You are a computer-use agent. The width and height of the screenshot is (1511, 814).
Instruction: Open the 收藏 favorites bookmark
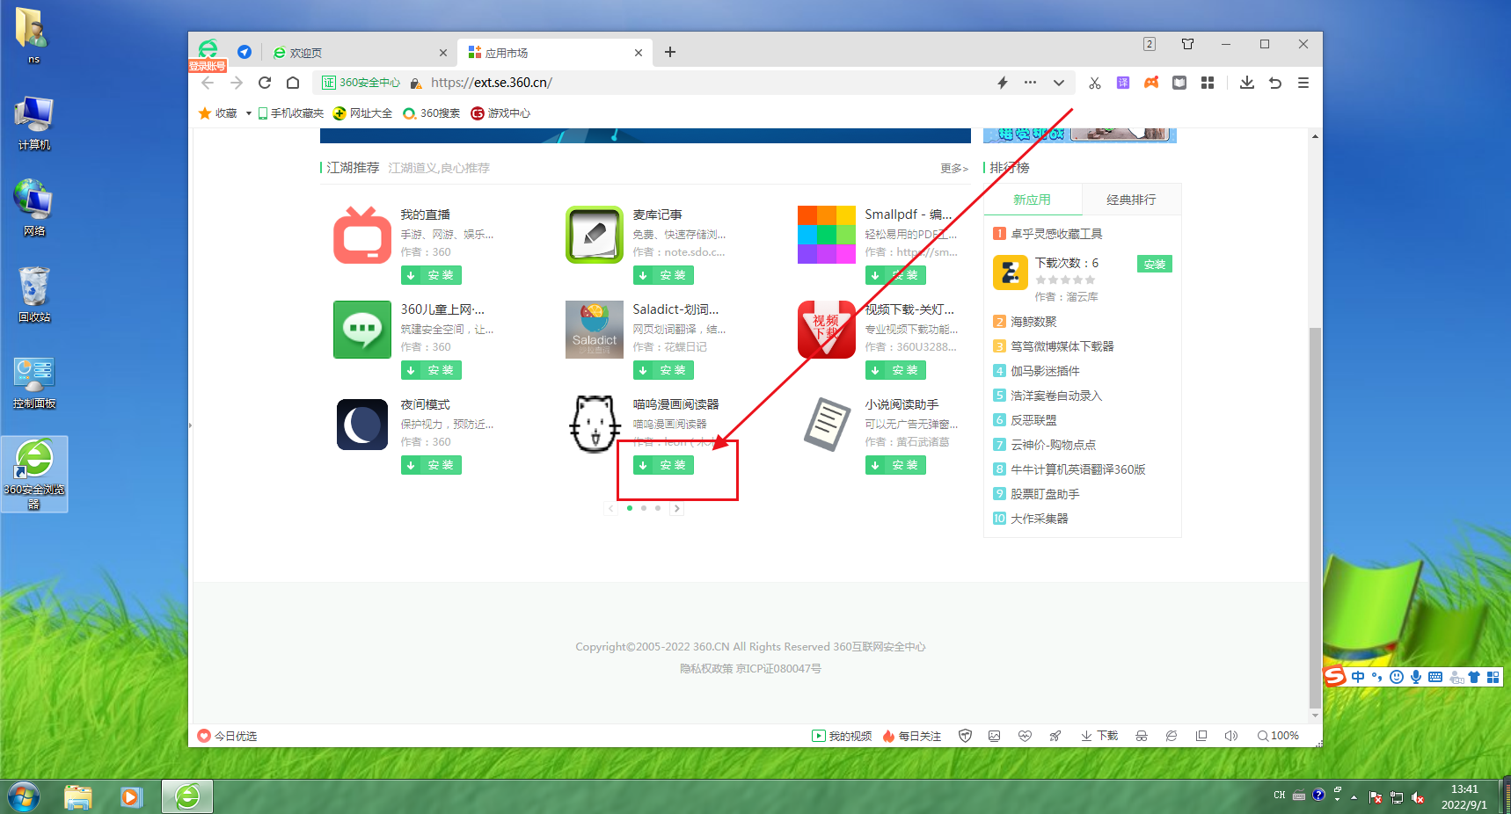coord(218,113)
